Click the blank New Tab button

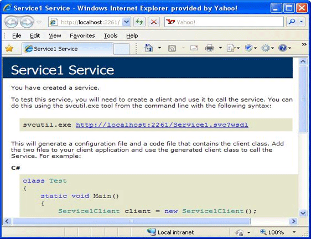click(122, 49)
